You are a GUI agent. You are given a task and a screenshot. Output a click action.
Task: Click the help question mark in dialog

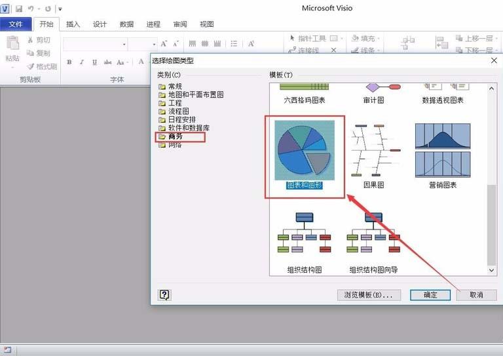tap(164, 294)
